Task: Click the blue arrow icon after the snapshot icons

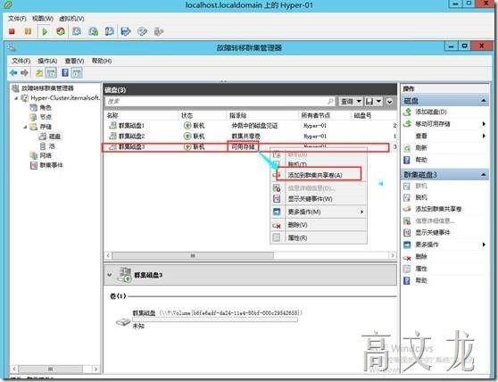Action: pos(126,31)
